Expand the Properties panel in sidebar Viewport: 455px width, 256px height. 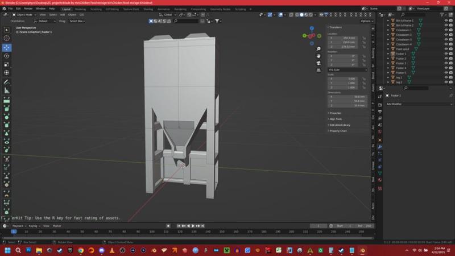click(x=335, y=113)
